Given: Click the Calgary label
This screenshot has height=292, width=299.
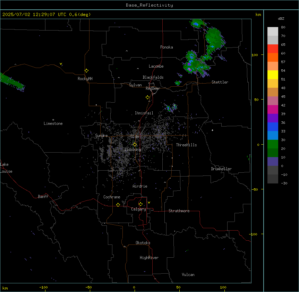Looking at the screenshot, I should (138, 209).
